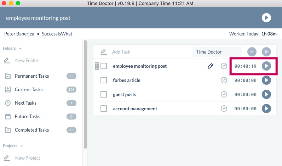Mark account management task complete

click(224, 109)
